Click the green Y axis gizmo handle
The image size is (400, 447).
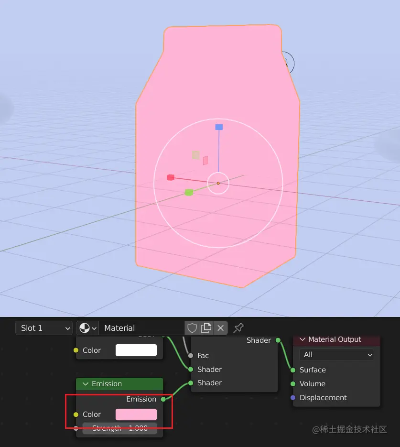point(189,193)
